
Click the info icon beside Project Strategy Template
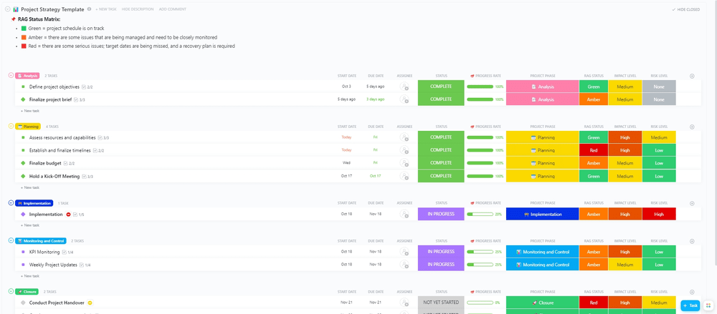pyautogui.click(x=89, y=9)
